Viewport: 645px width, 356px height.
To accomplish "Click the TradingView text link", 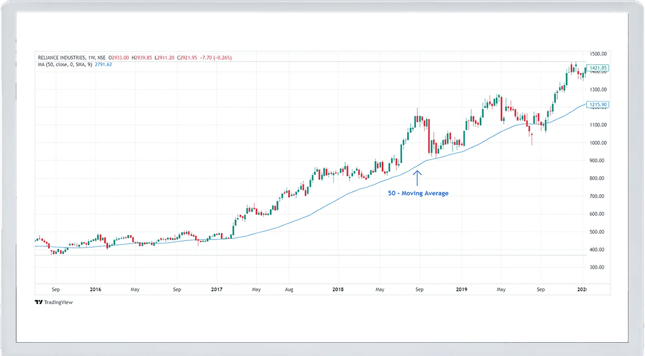I will tap(58, 302).
